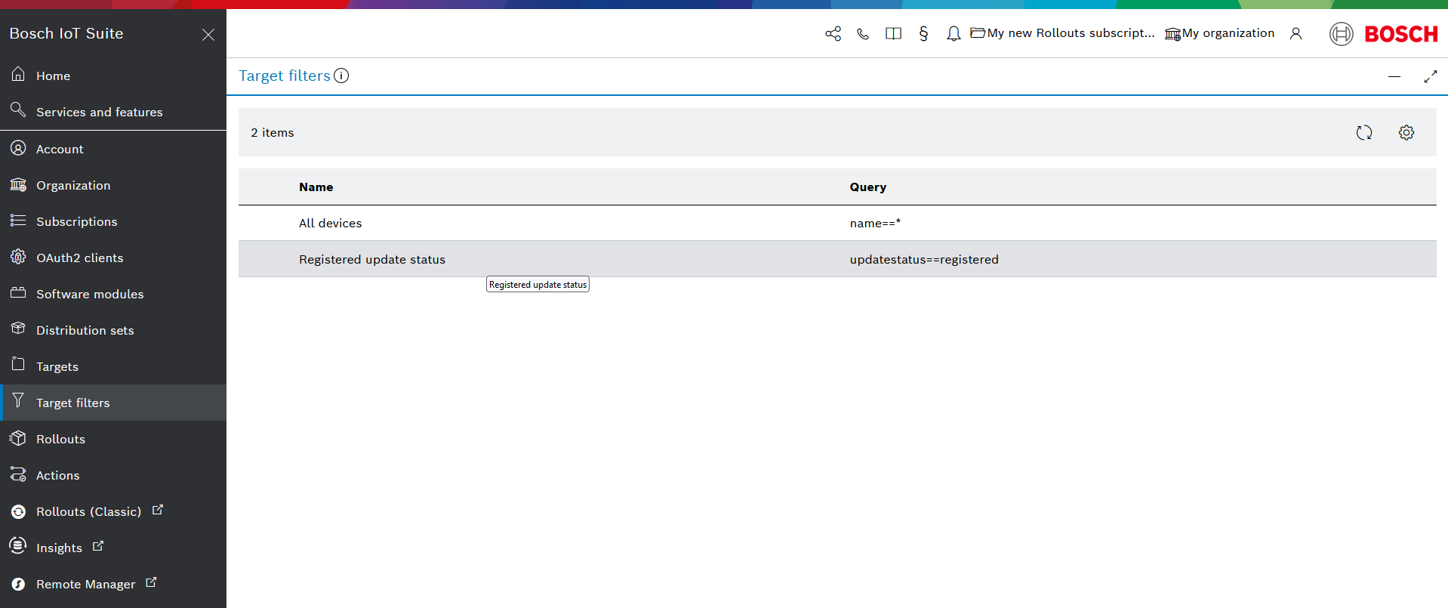
Task: Open the notifications bell
Action: tap(954, 34)
